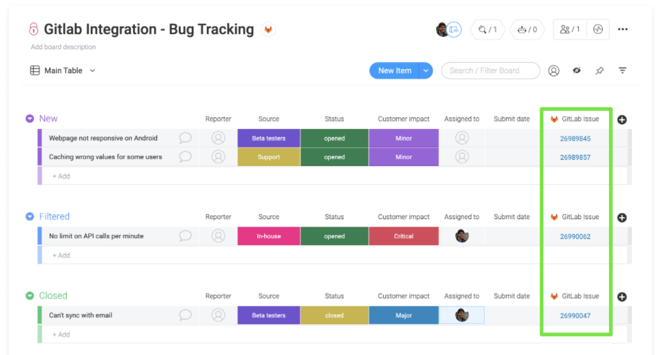Pin columns with the pin icon
Screen dimensions: 658x355
(600, 70)
